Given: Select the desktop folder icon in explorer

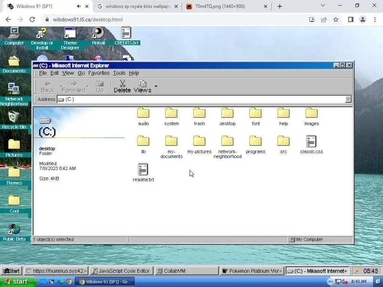Looking at the screenshot, I should click(227, 117).
